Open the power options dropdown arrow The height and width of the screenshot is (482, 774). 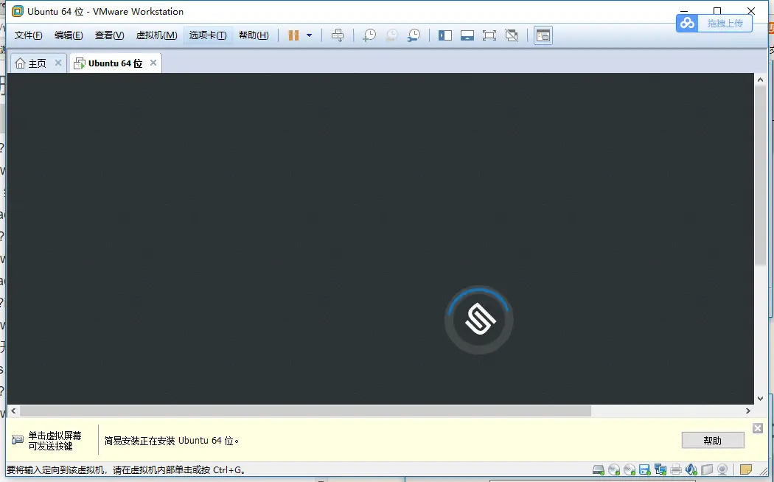tap(309, 35)
